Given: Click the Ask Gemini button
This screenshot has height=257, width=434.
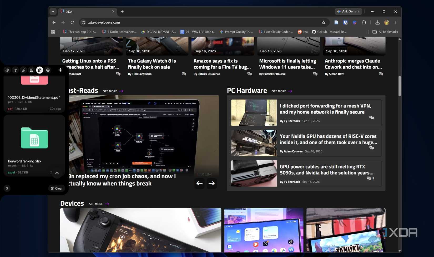Looking at the screenshot, I should coord(349,11).
